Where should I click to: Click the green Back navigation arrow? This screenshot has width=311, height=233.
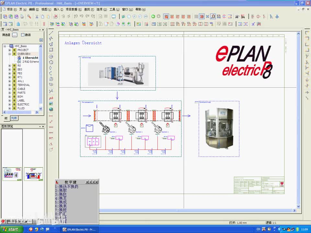tap(153, 17)
